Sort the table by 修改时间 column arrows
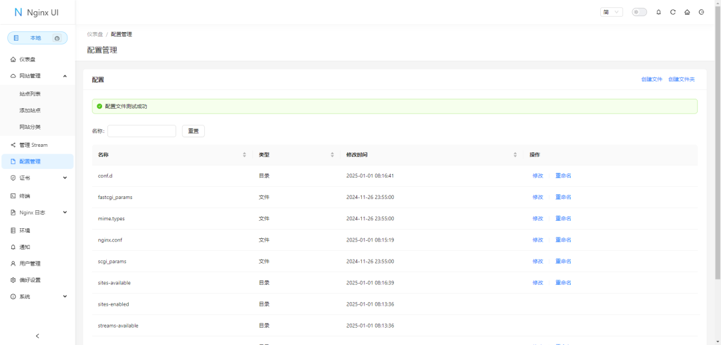This screenshot has width=721, height=345. coord(515,155)
